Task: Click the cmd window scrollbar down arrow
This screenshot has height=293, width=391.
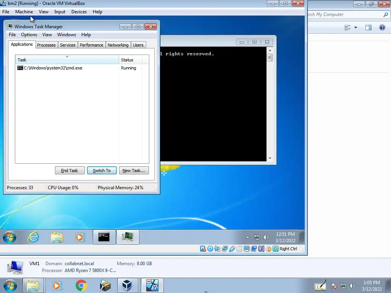Action: [x=270, y=158]
